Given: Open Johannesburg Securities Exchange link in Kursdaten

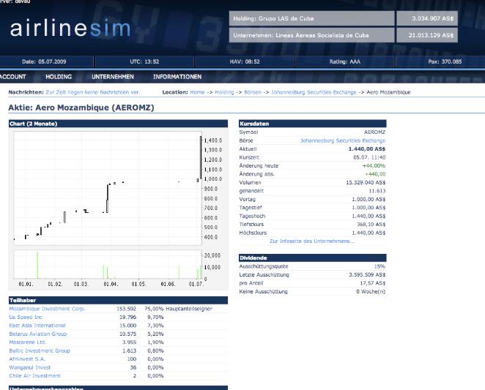Looking at the screenshot, I should click(x=343, y=140).
